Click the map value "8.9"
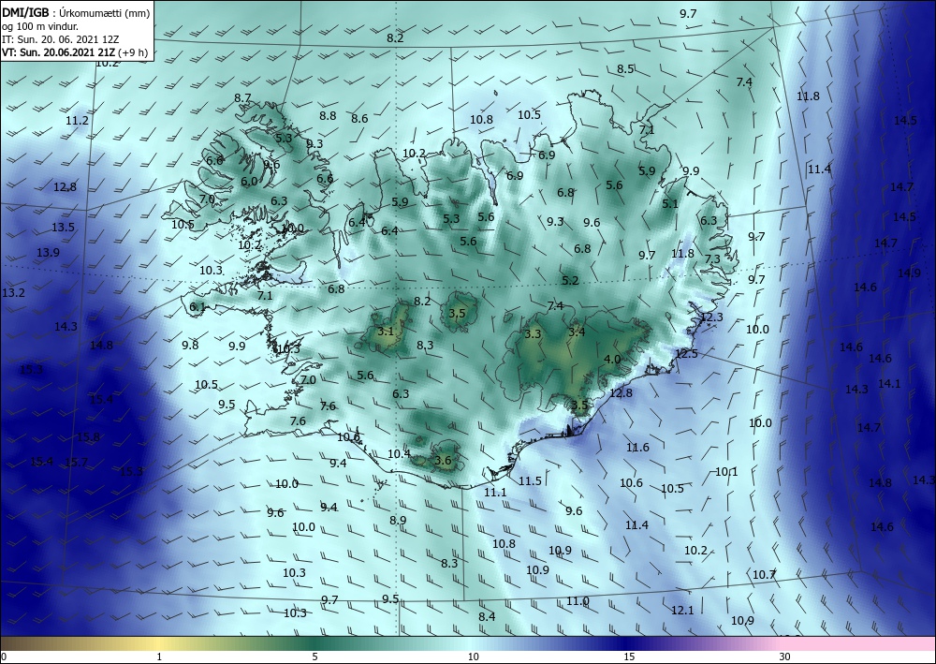 click(x=398, y=520)
